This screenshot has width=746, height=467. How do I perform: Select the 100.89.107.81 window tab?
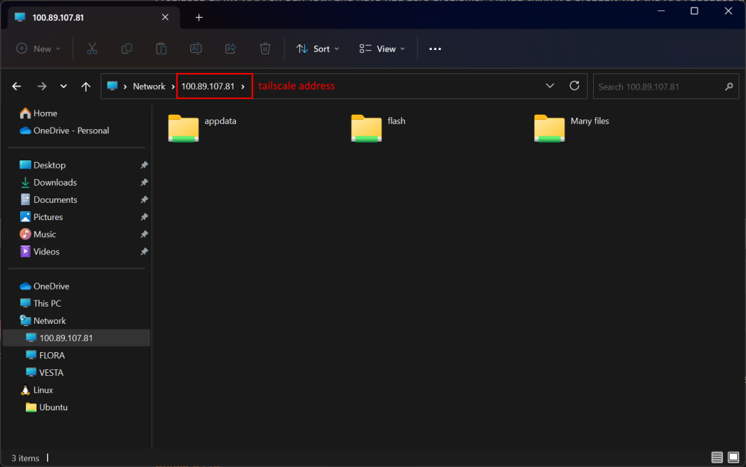pyautogui.click(x=94, y=18)
